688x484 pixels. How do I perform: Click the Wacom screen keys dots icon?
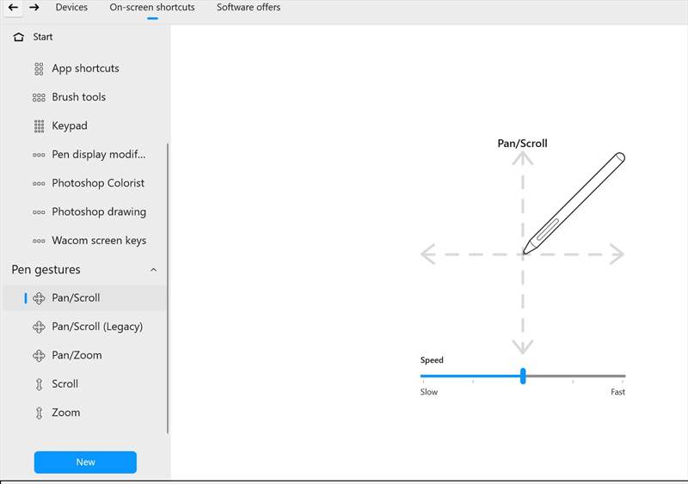(39, 241)
